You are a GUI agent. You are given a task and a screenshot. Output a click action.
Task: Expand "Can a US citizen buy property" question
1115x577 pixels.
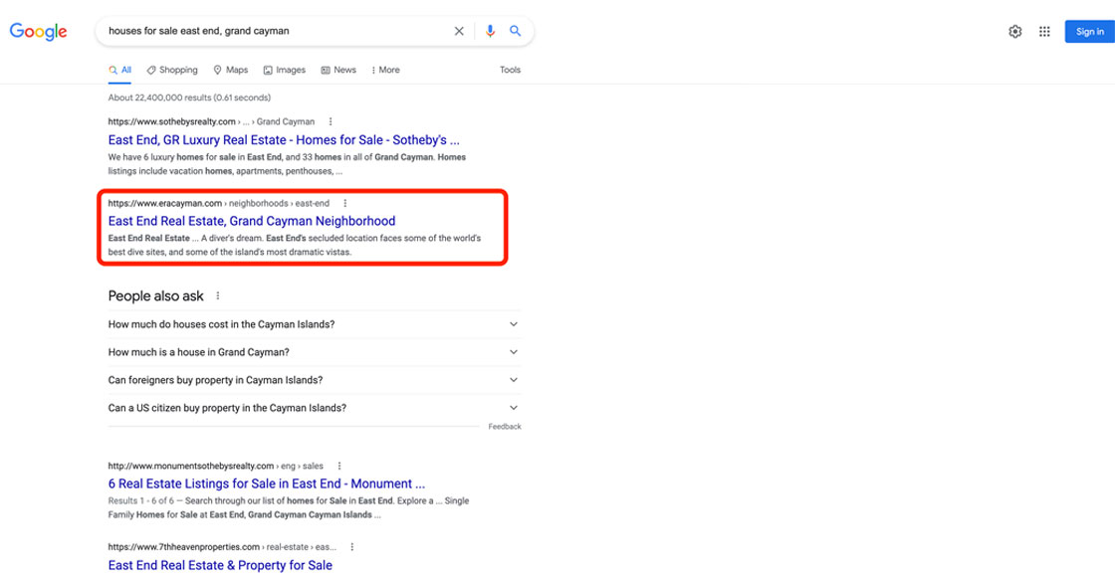point(315,409)
